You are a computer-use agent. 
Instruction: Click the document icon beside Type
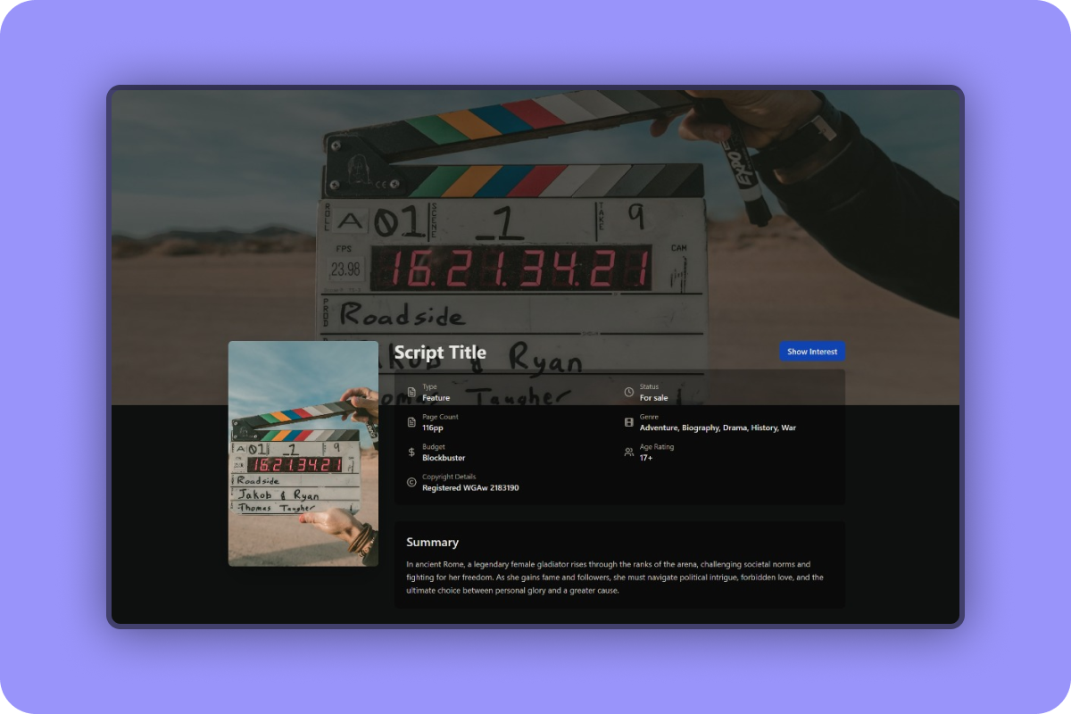pos(411,393)
